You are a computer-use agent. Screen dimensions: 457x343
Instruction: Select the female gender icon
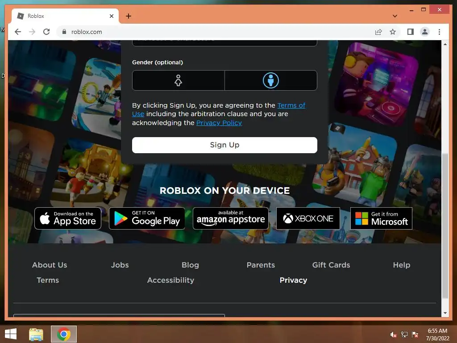(x=178, y=80)
